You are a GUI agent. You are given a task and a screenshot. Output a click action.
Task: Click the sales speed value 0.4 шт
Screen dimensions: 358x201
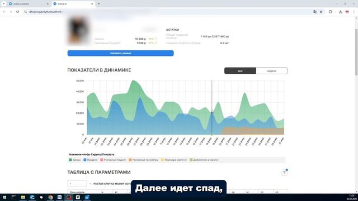pyautogui.click(x=224, y=43)
